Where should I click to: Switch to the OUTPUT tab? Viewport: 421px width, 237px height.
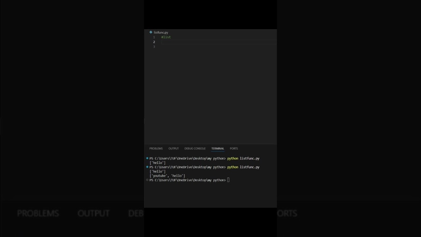click(173, 148)
